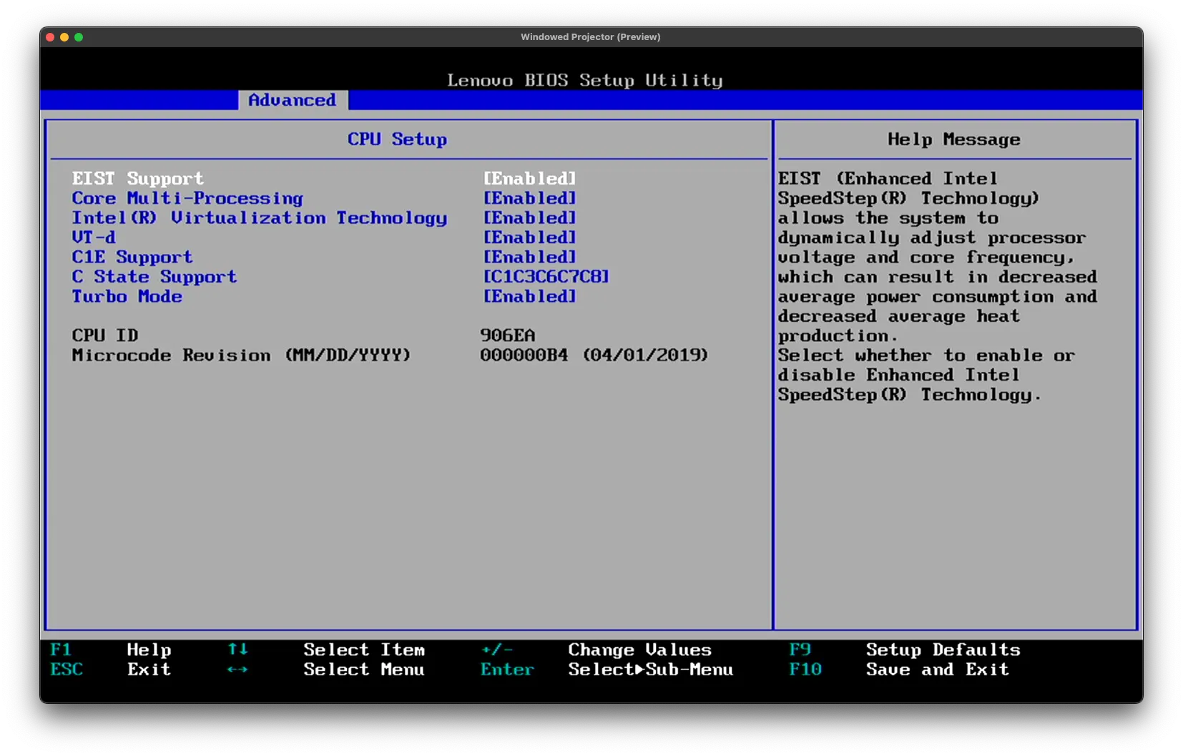This screenshot has height=756, width=1183.
Task: Click the F1 Help shortcut
Action: [111, 650]
